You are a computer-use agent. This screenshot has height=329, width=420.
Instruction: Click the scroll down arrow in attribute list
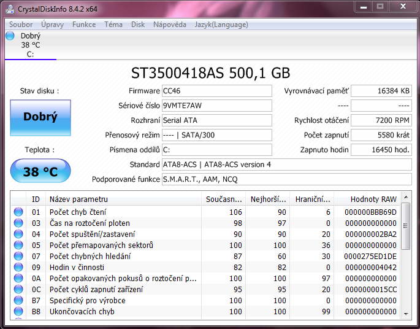click(405, 314)
